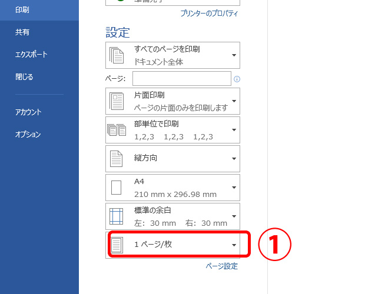Click the 1 page per sheet icon
The width and height of the screenshot is (365, 294).
coord(117,245)
